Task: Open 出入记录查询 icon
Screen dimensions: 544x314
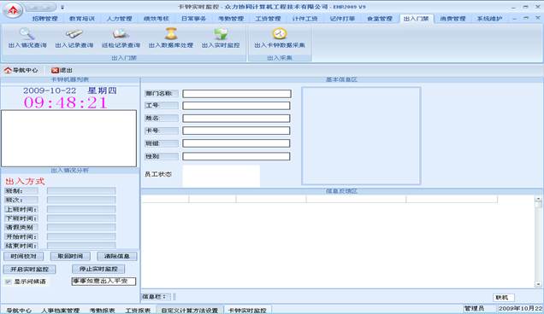Action: (74, 34)
